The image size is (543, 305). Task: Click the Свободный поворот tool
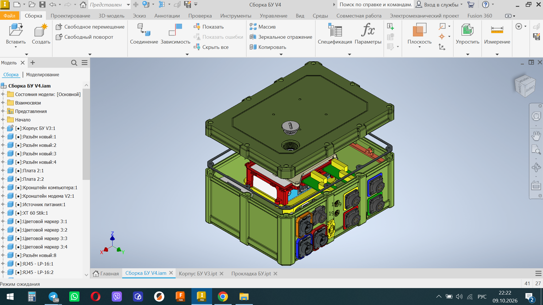[x=85, y=37]
